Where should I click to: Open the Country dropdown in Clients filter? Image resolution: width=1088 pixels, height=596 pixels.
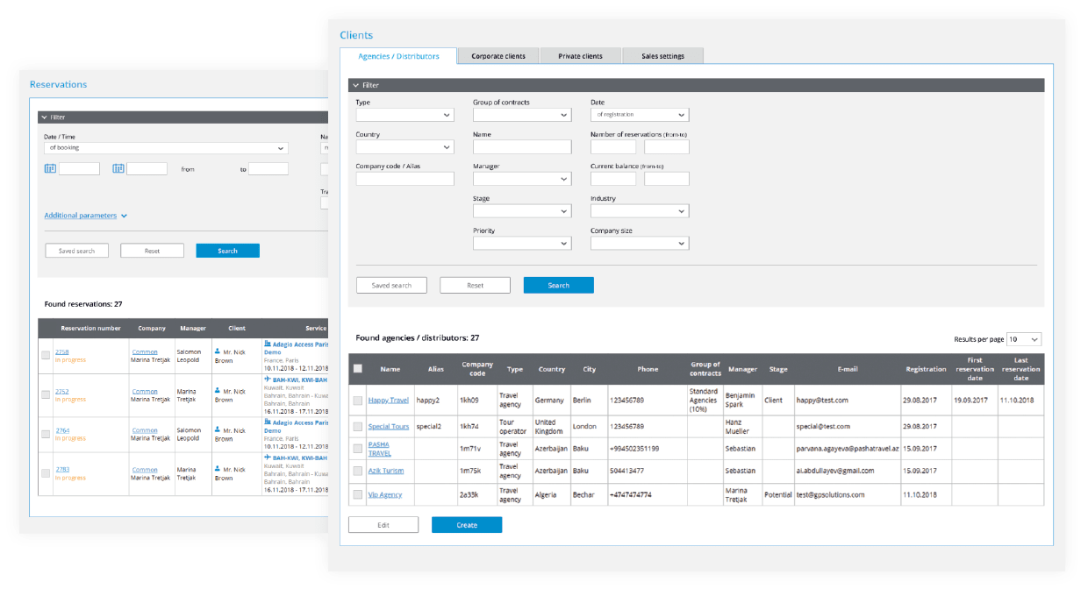(x=404, y=147)
